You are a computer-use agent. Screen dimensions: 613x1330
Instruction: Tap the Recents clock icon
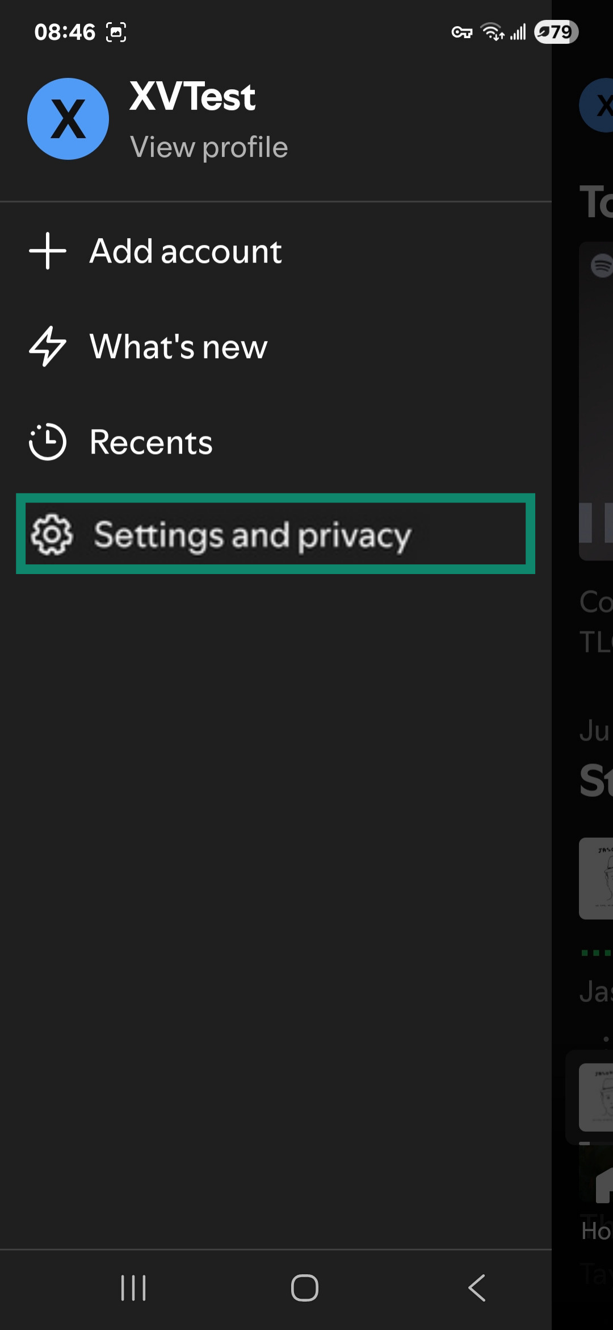coord(48,441)
